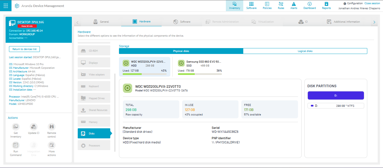383x168 pixels.
Task: Switch to the General tab
Action: pos(101,22)
